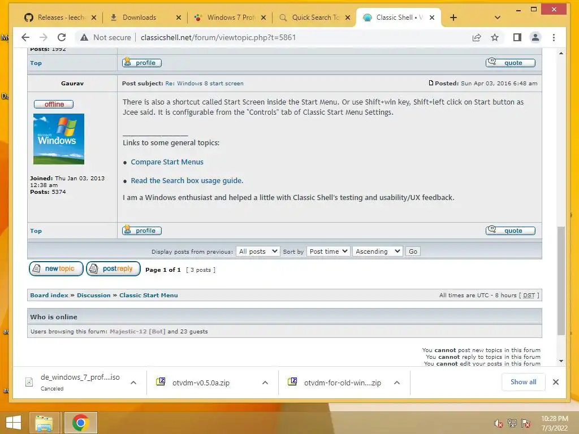Click the Re: Windows 8 start screen subject

click(204, 84)
